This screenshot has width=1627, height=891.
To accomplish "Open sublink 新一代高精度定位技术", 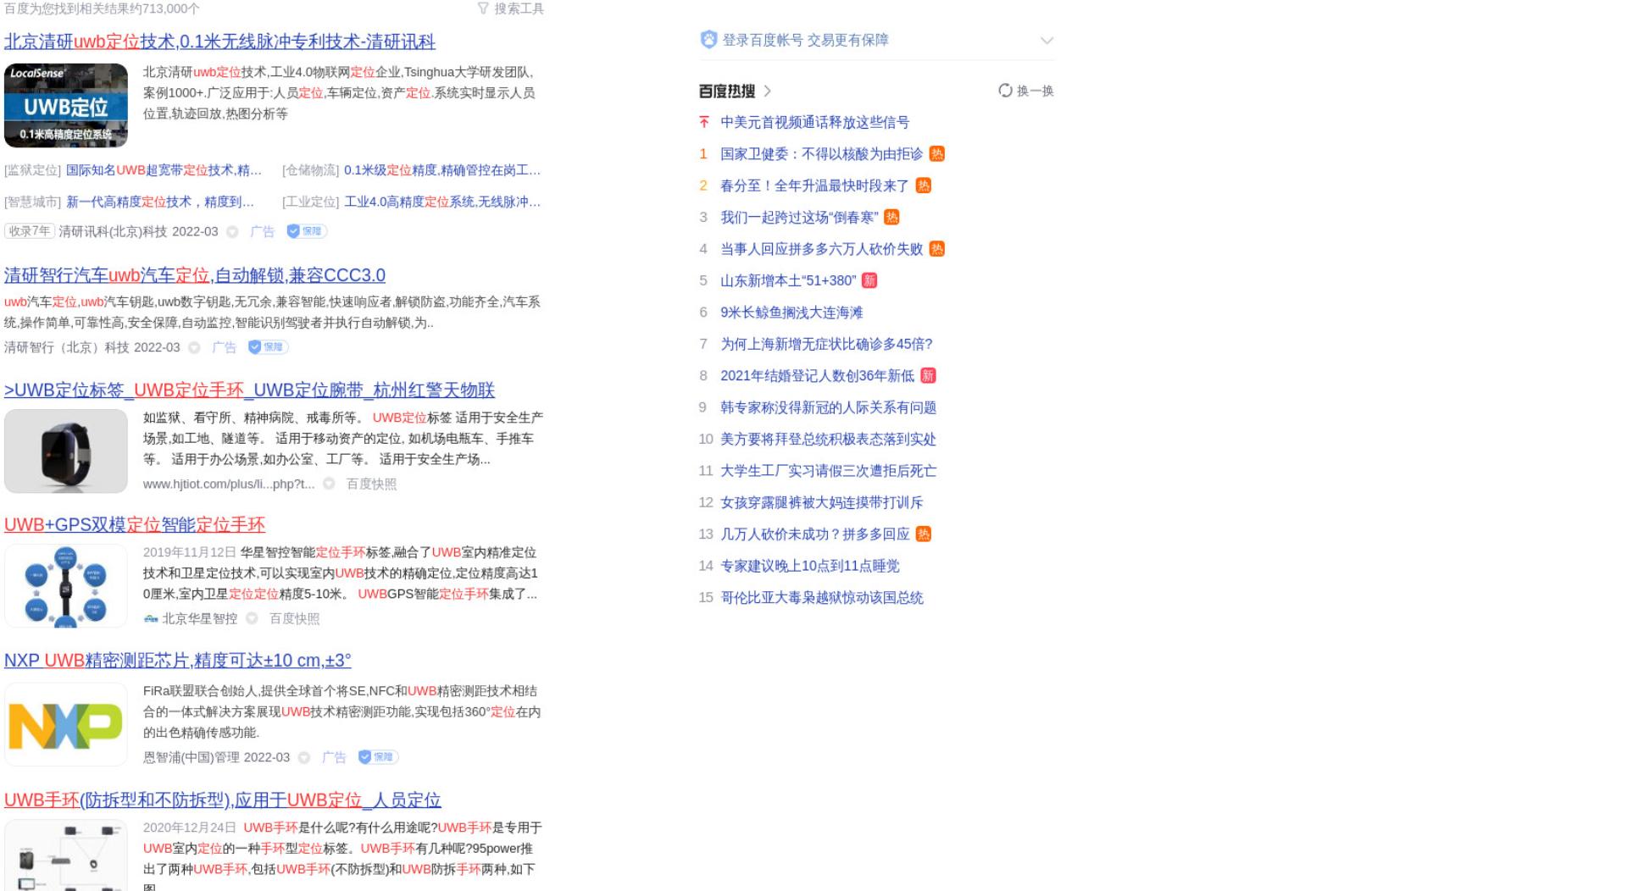I will [x=160, y=202].
